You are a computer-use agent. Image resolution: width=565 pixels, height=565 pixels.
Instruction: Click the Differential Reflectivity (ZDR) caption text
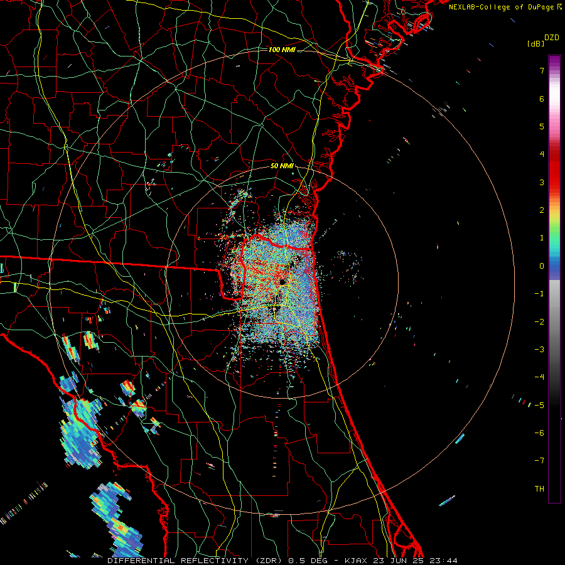196,561
